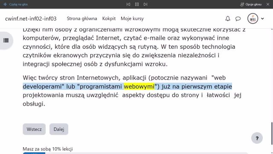Viewport: 273px width, 154px height.
Task: Click the user profile avatar
Action: click(253, 18)
